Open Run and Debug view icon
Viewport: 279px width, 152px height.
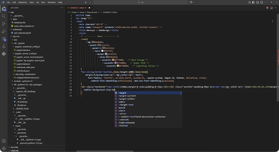pos(4,31)
